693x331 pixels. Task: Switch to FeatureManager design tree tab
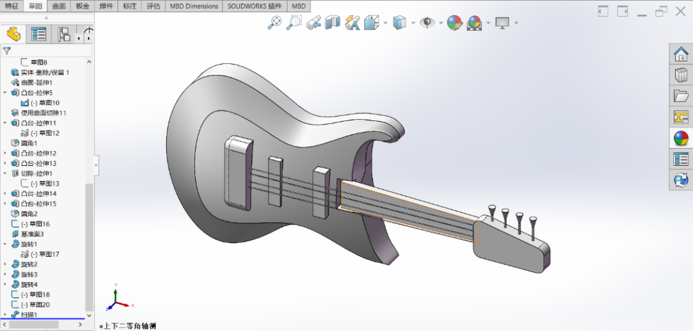(13, 34)
